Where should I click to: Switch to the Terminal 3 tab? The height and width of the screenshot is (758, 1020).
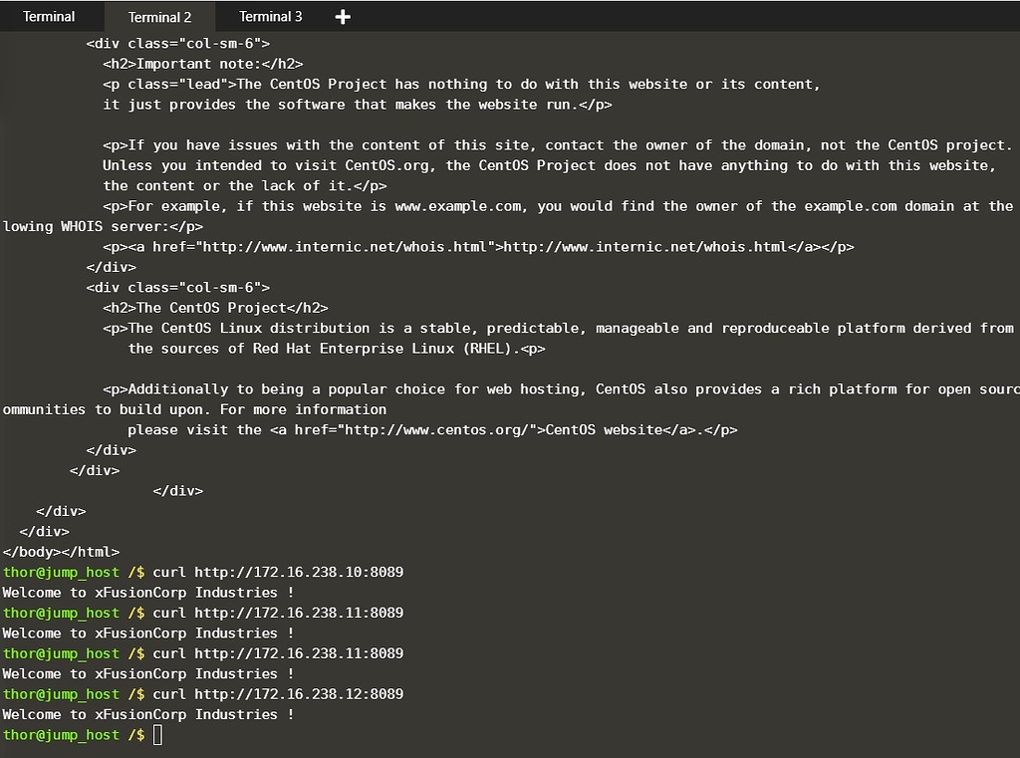[x=270, y=16]
